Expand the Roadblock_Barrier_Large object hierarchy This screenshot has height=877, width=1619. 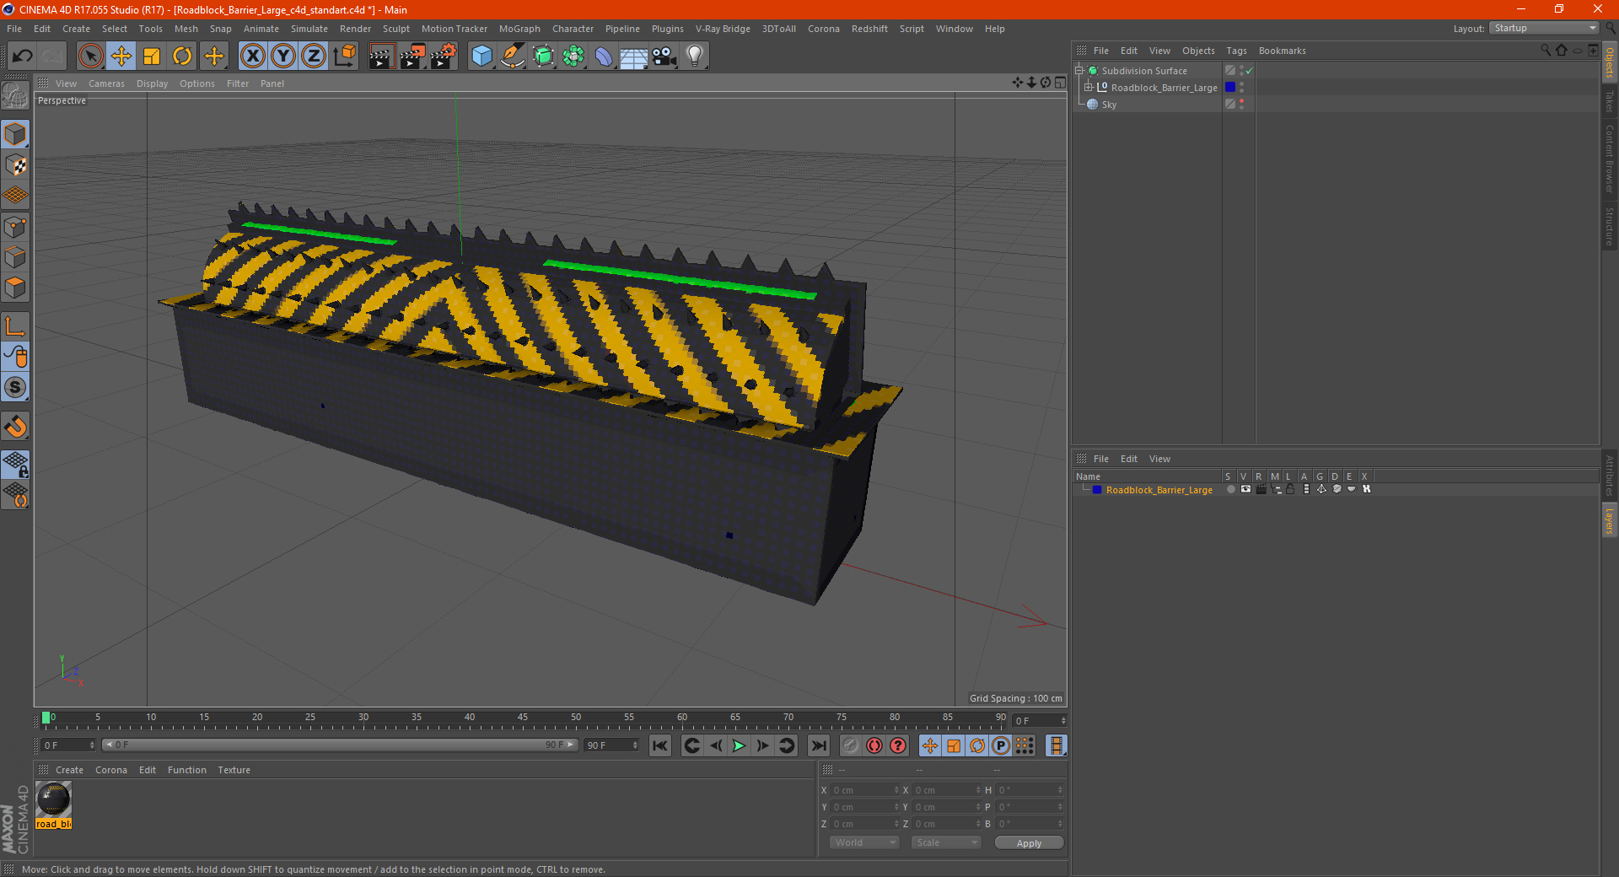pyautogui.click(x=1089, y=88)
